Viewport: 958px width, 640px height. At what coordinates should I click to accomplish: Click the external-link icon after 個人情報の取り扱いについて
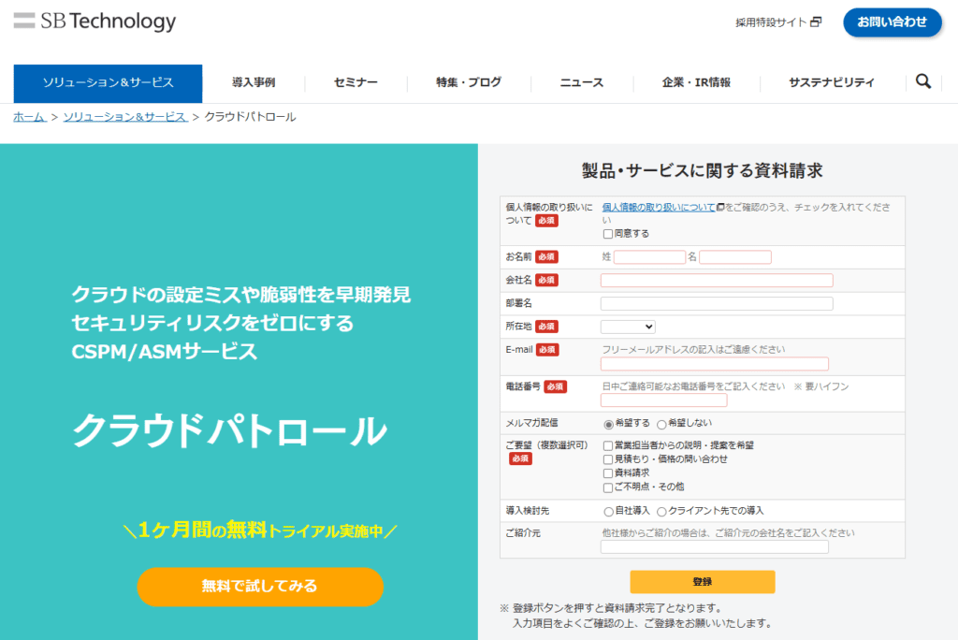(x=720, y=207)
